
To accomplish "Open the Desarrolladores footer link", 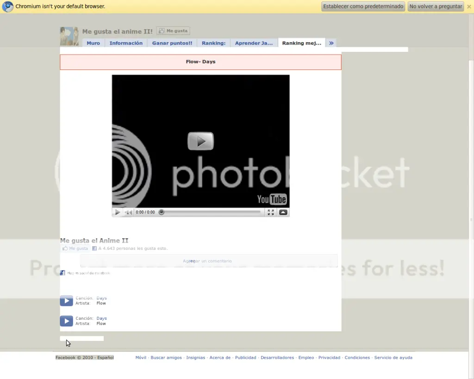I will pos(277,358).
